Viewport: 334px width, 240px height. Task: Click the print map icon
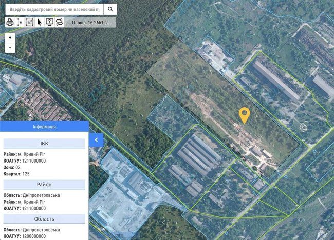click(10, 22)
